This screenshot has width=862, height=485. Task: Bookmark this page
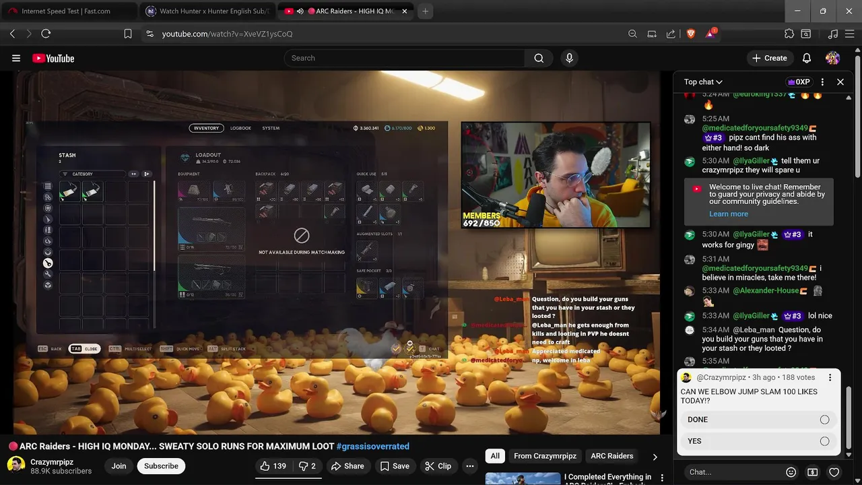[128, 34]
